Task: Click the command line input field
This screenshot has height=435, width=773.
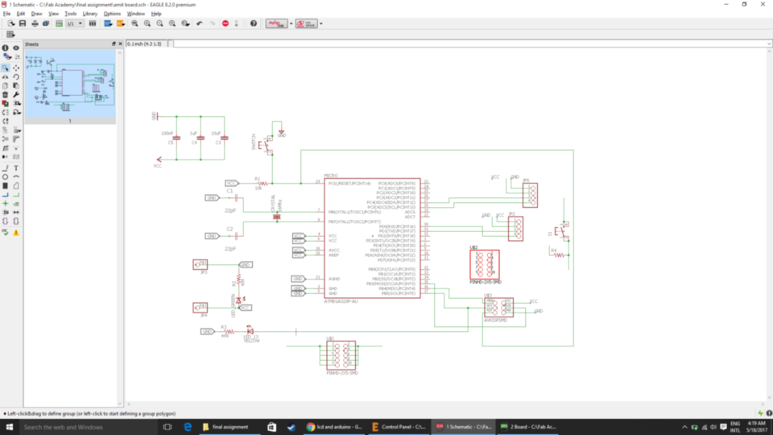Action: (473, 43)
